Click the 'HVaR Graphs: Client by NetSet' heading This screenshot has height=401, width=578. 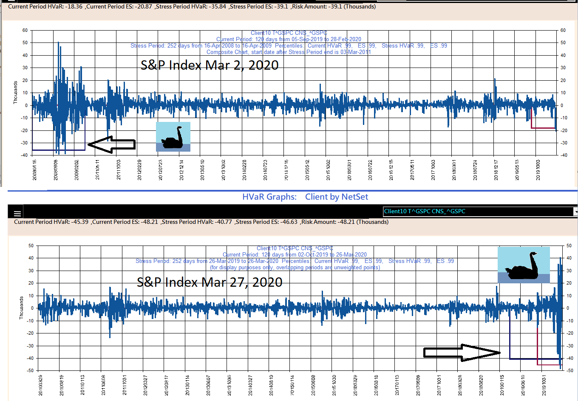[305, 197]
